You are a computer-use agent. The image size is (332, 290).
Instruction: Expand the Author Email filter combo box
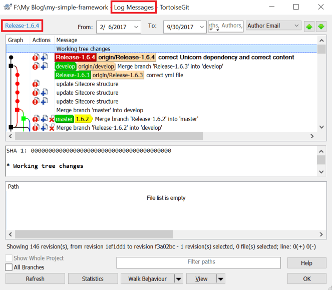tap(296, 26)
